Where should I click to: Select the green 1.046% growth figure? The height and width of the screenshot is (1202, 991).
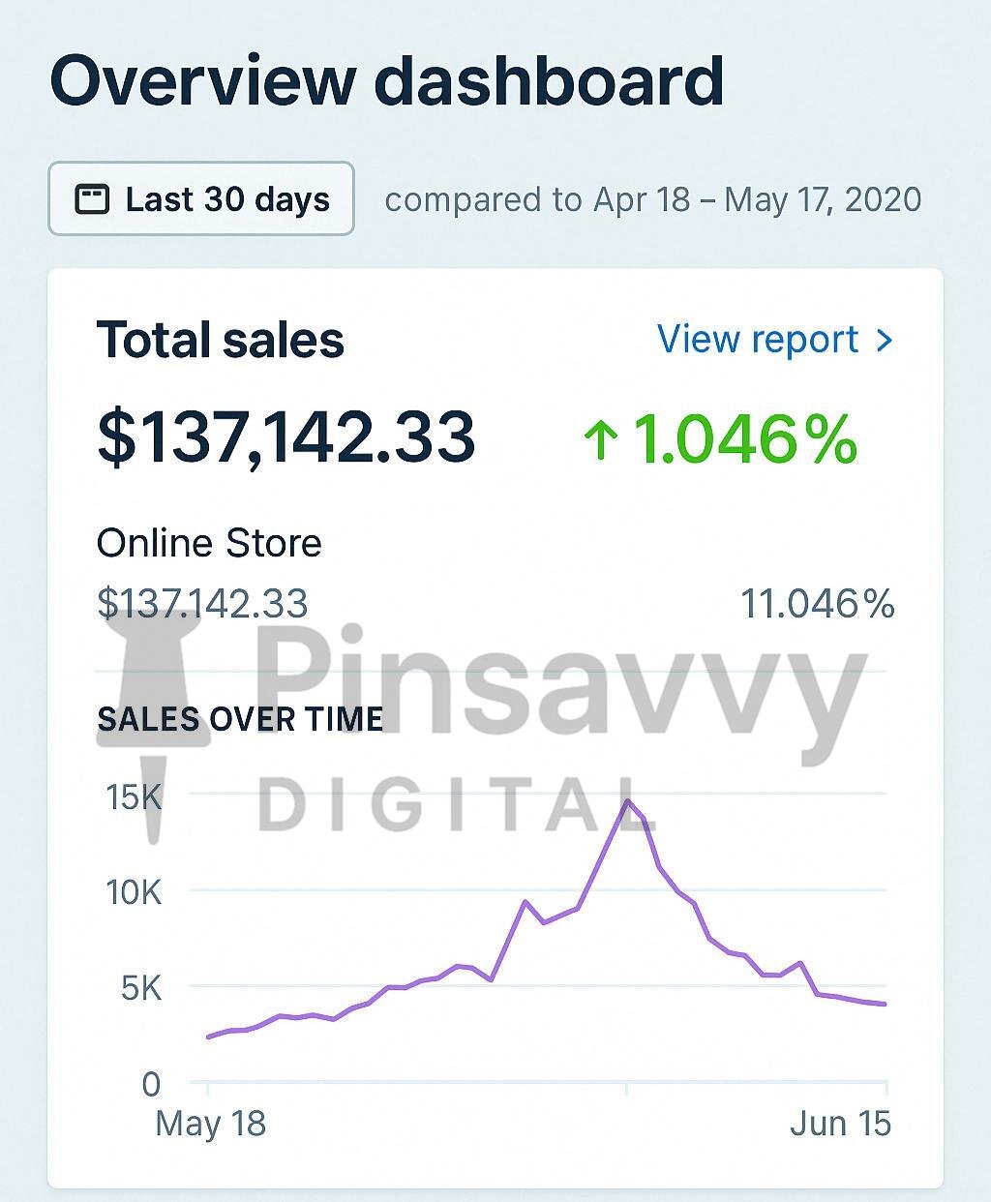744,439
